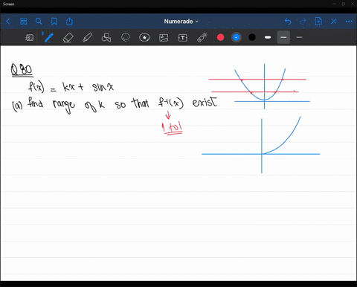Select the Text box tool
Viewport: 357px width, 287px height.
pos(183,38)
